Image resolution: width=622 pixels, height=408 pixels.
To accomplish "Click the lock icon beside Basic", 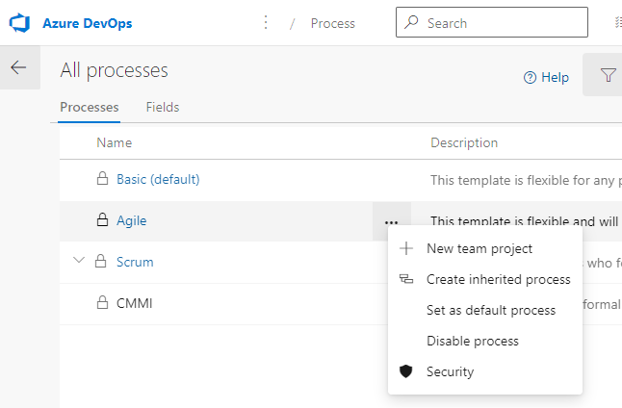I will coord(102,178).
